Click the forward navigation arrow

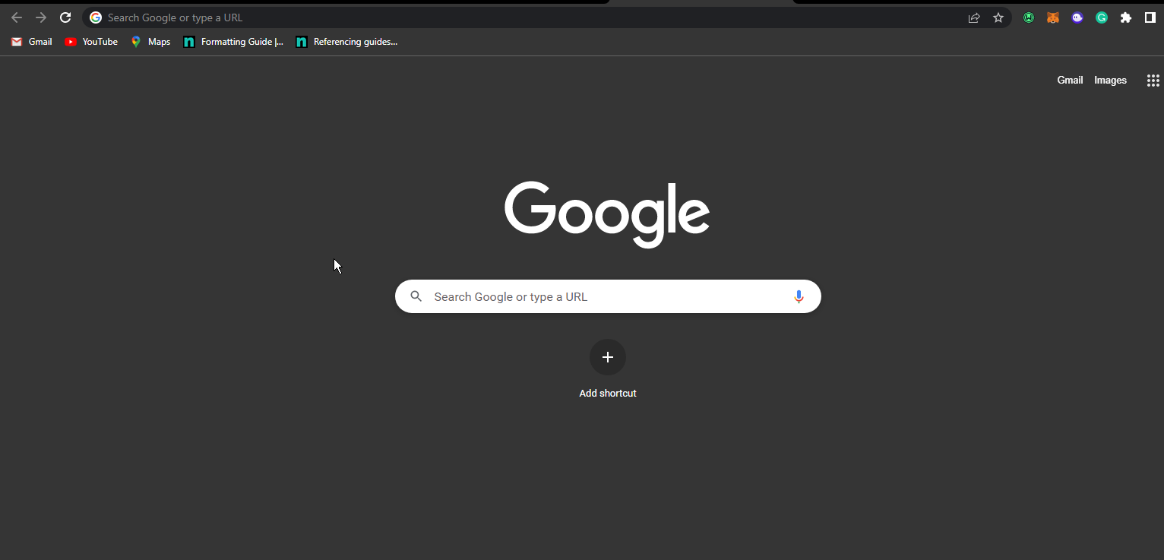pyautogui.click(x=41, y=17)
